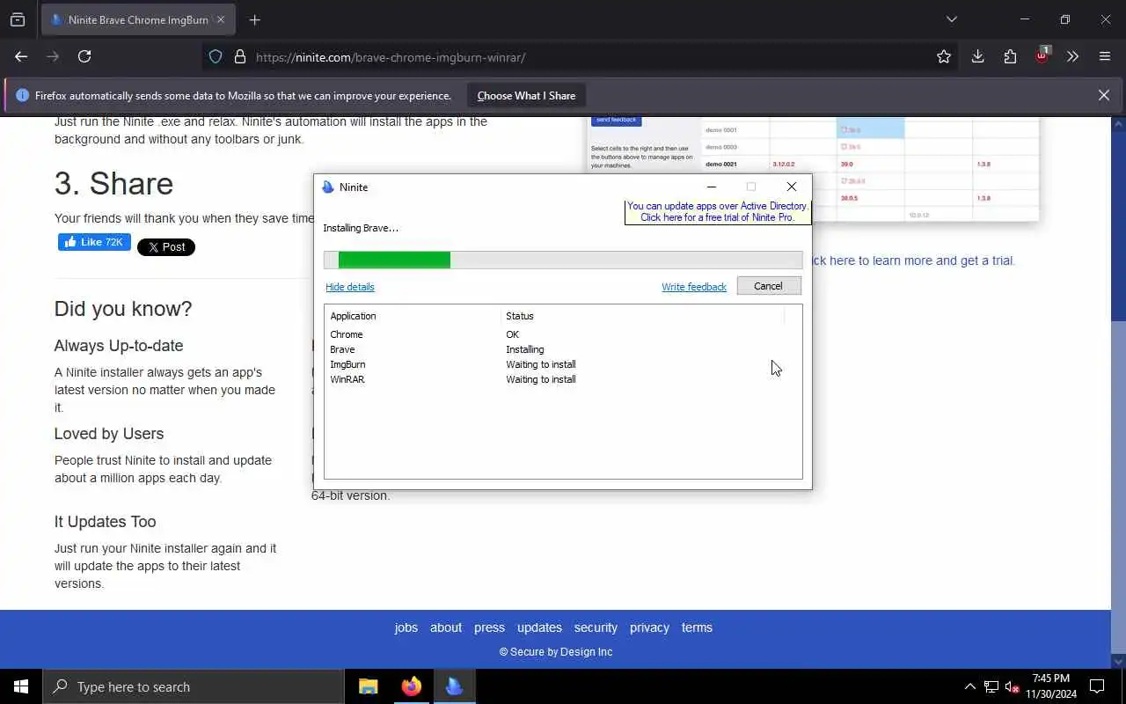This screenshot has width=1126, height=704.
Task: Open the taskbar clock and date
Action: [1051, 686]
